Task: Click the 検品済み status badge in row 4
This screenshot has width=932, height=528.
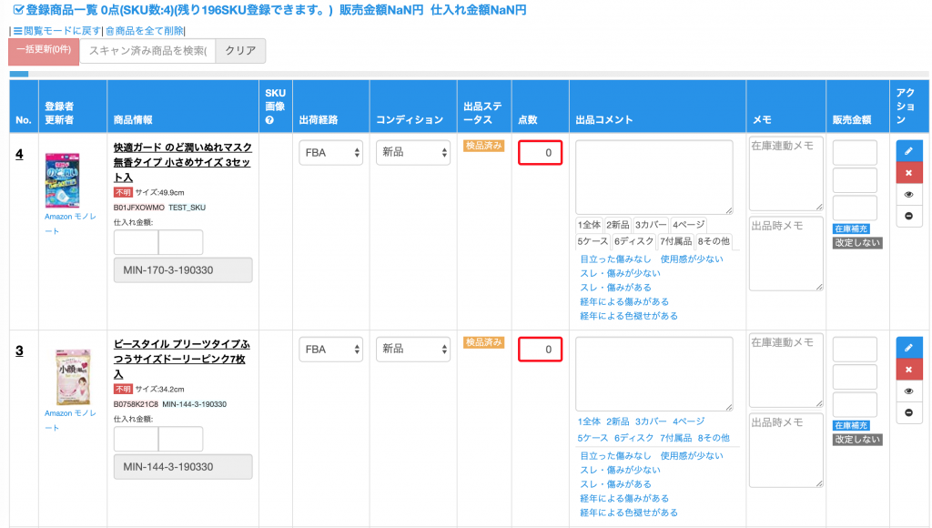Action: (x=484, y=146)
